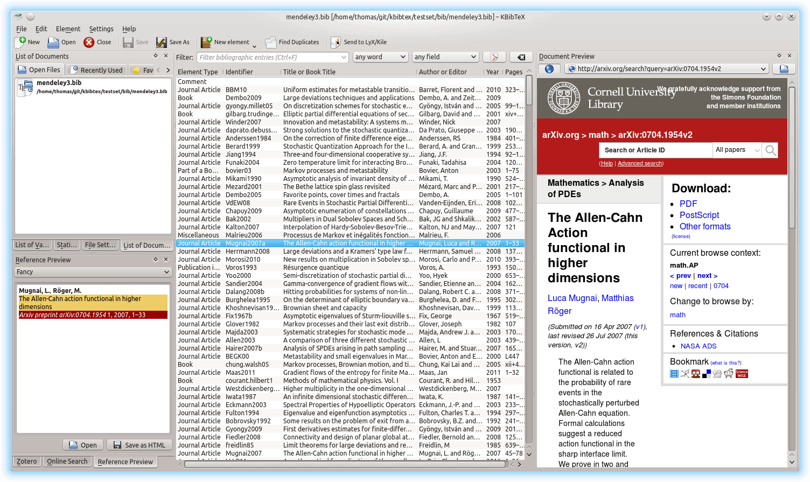Click the New document toolbar icon
810x482 pixels.
click(22, 42)
